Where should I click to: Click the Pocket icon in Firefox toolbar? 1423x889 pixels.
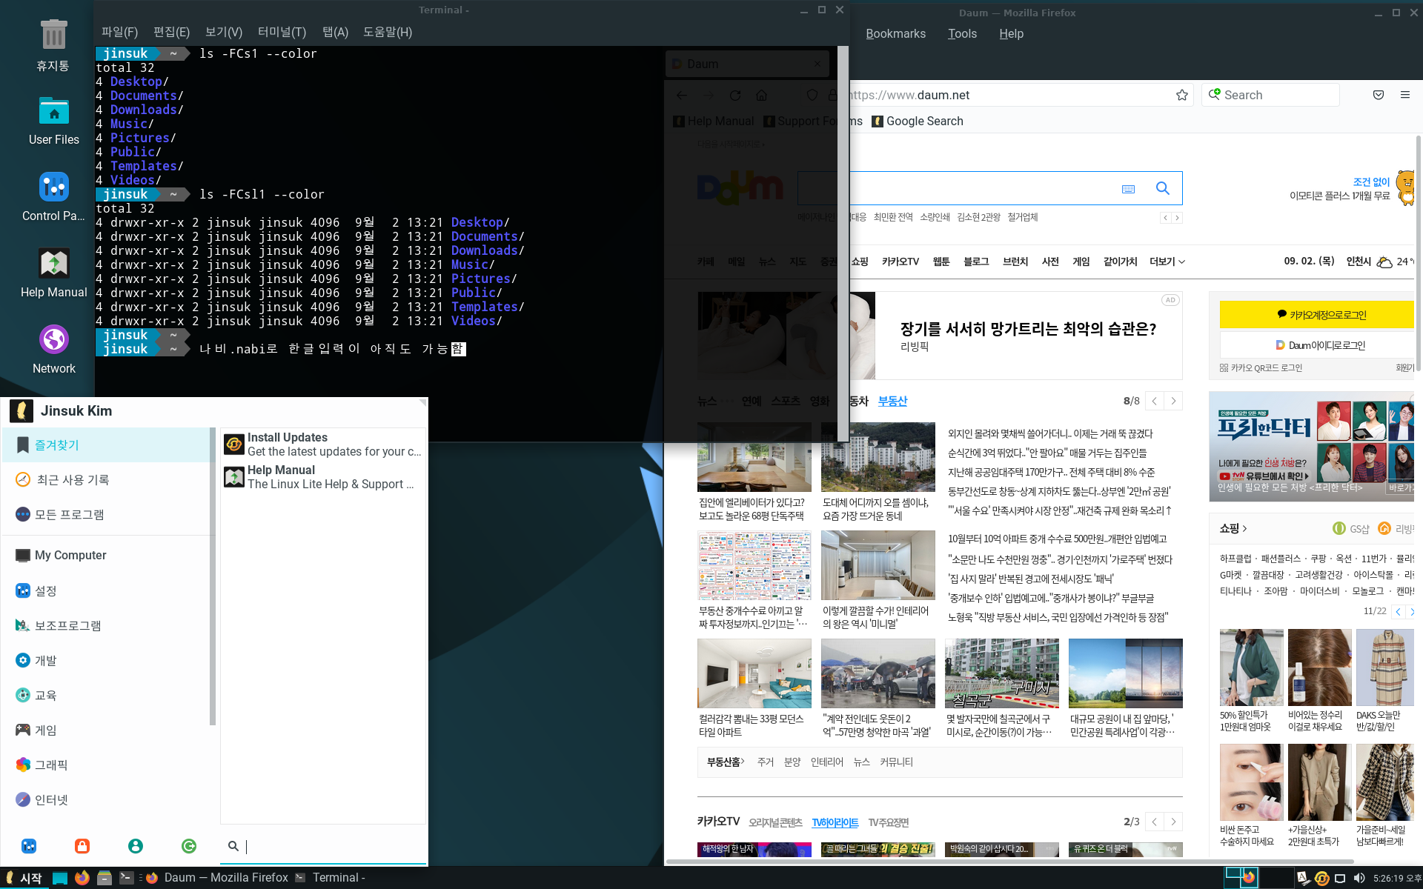click(x=1379, y=95)
